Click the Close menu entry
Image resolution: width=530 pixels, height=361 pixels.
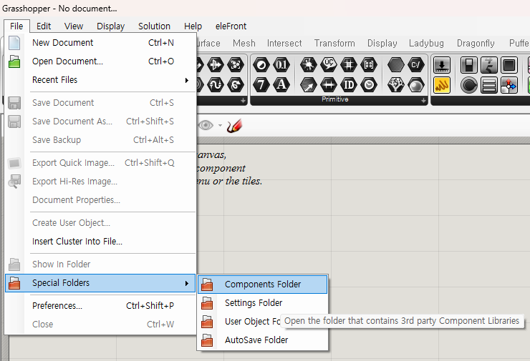(x=100, y=325)
